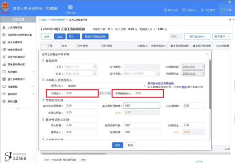Click 展开查询条件 button
Image resolution: width=235 pixels, height=163 pixels.
click(x=197, y=37)
